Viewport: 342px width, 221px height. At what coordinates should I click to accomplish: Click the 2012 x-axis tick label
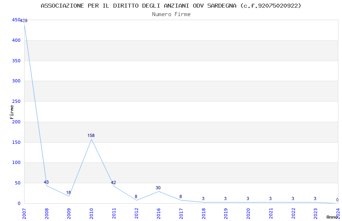136,214
